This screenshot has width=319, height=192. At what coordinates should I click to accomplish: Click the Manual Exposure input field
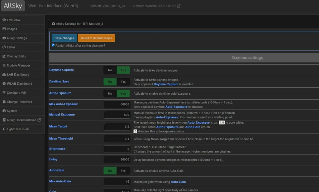[x=117, y=115]
